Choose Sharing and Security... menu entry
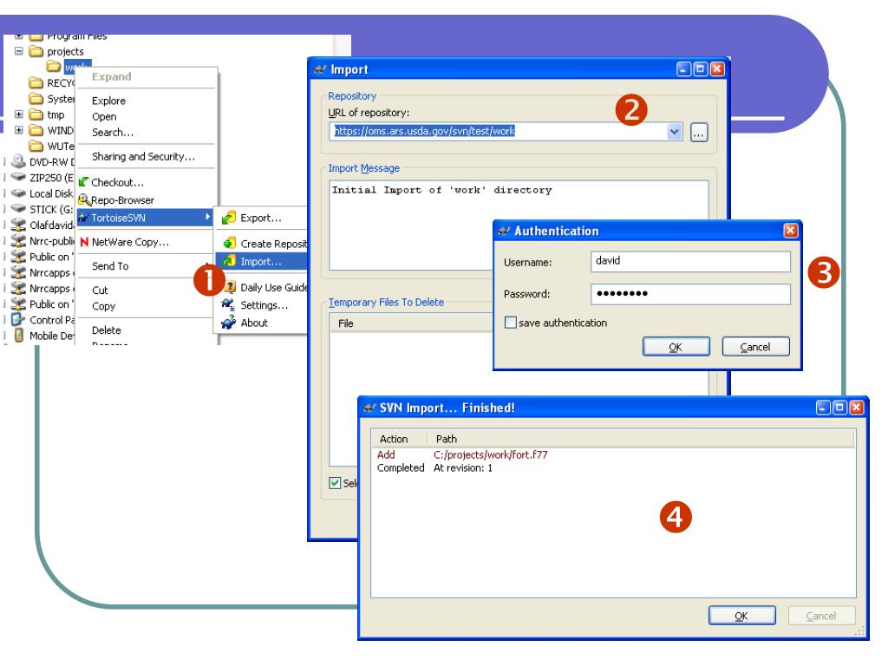The width and height of the screenshot is (888, 666). pyautogui.click(x=143, y=156)
